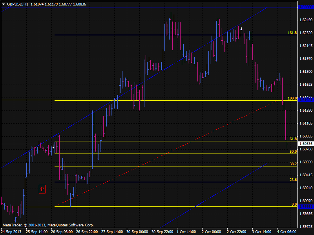This screenshot has height=235, width=314.
Task: Click the current price marker 1.60836
Action: [x=306, y=144]
